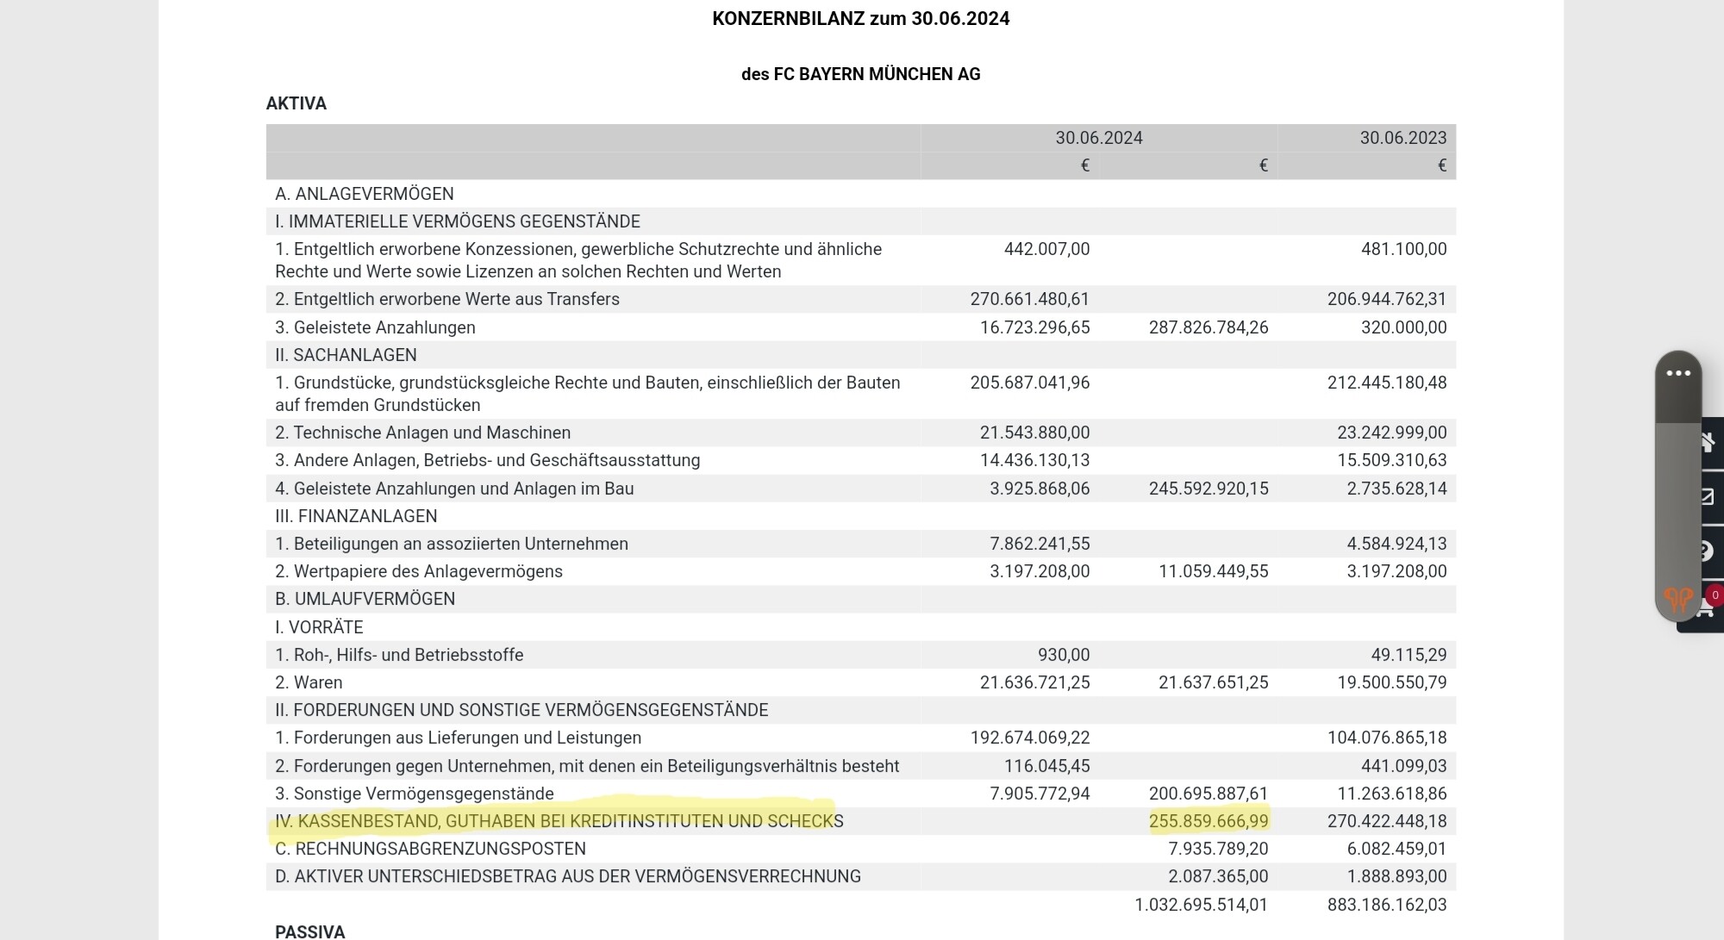This screenshot has width=1724, height=940.
Task: Click the total 1.032.695.514,01
Action: coord(1201,905)
